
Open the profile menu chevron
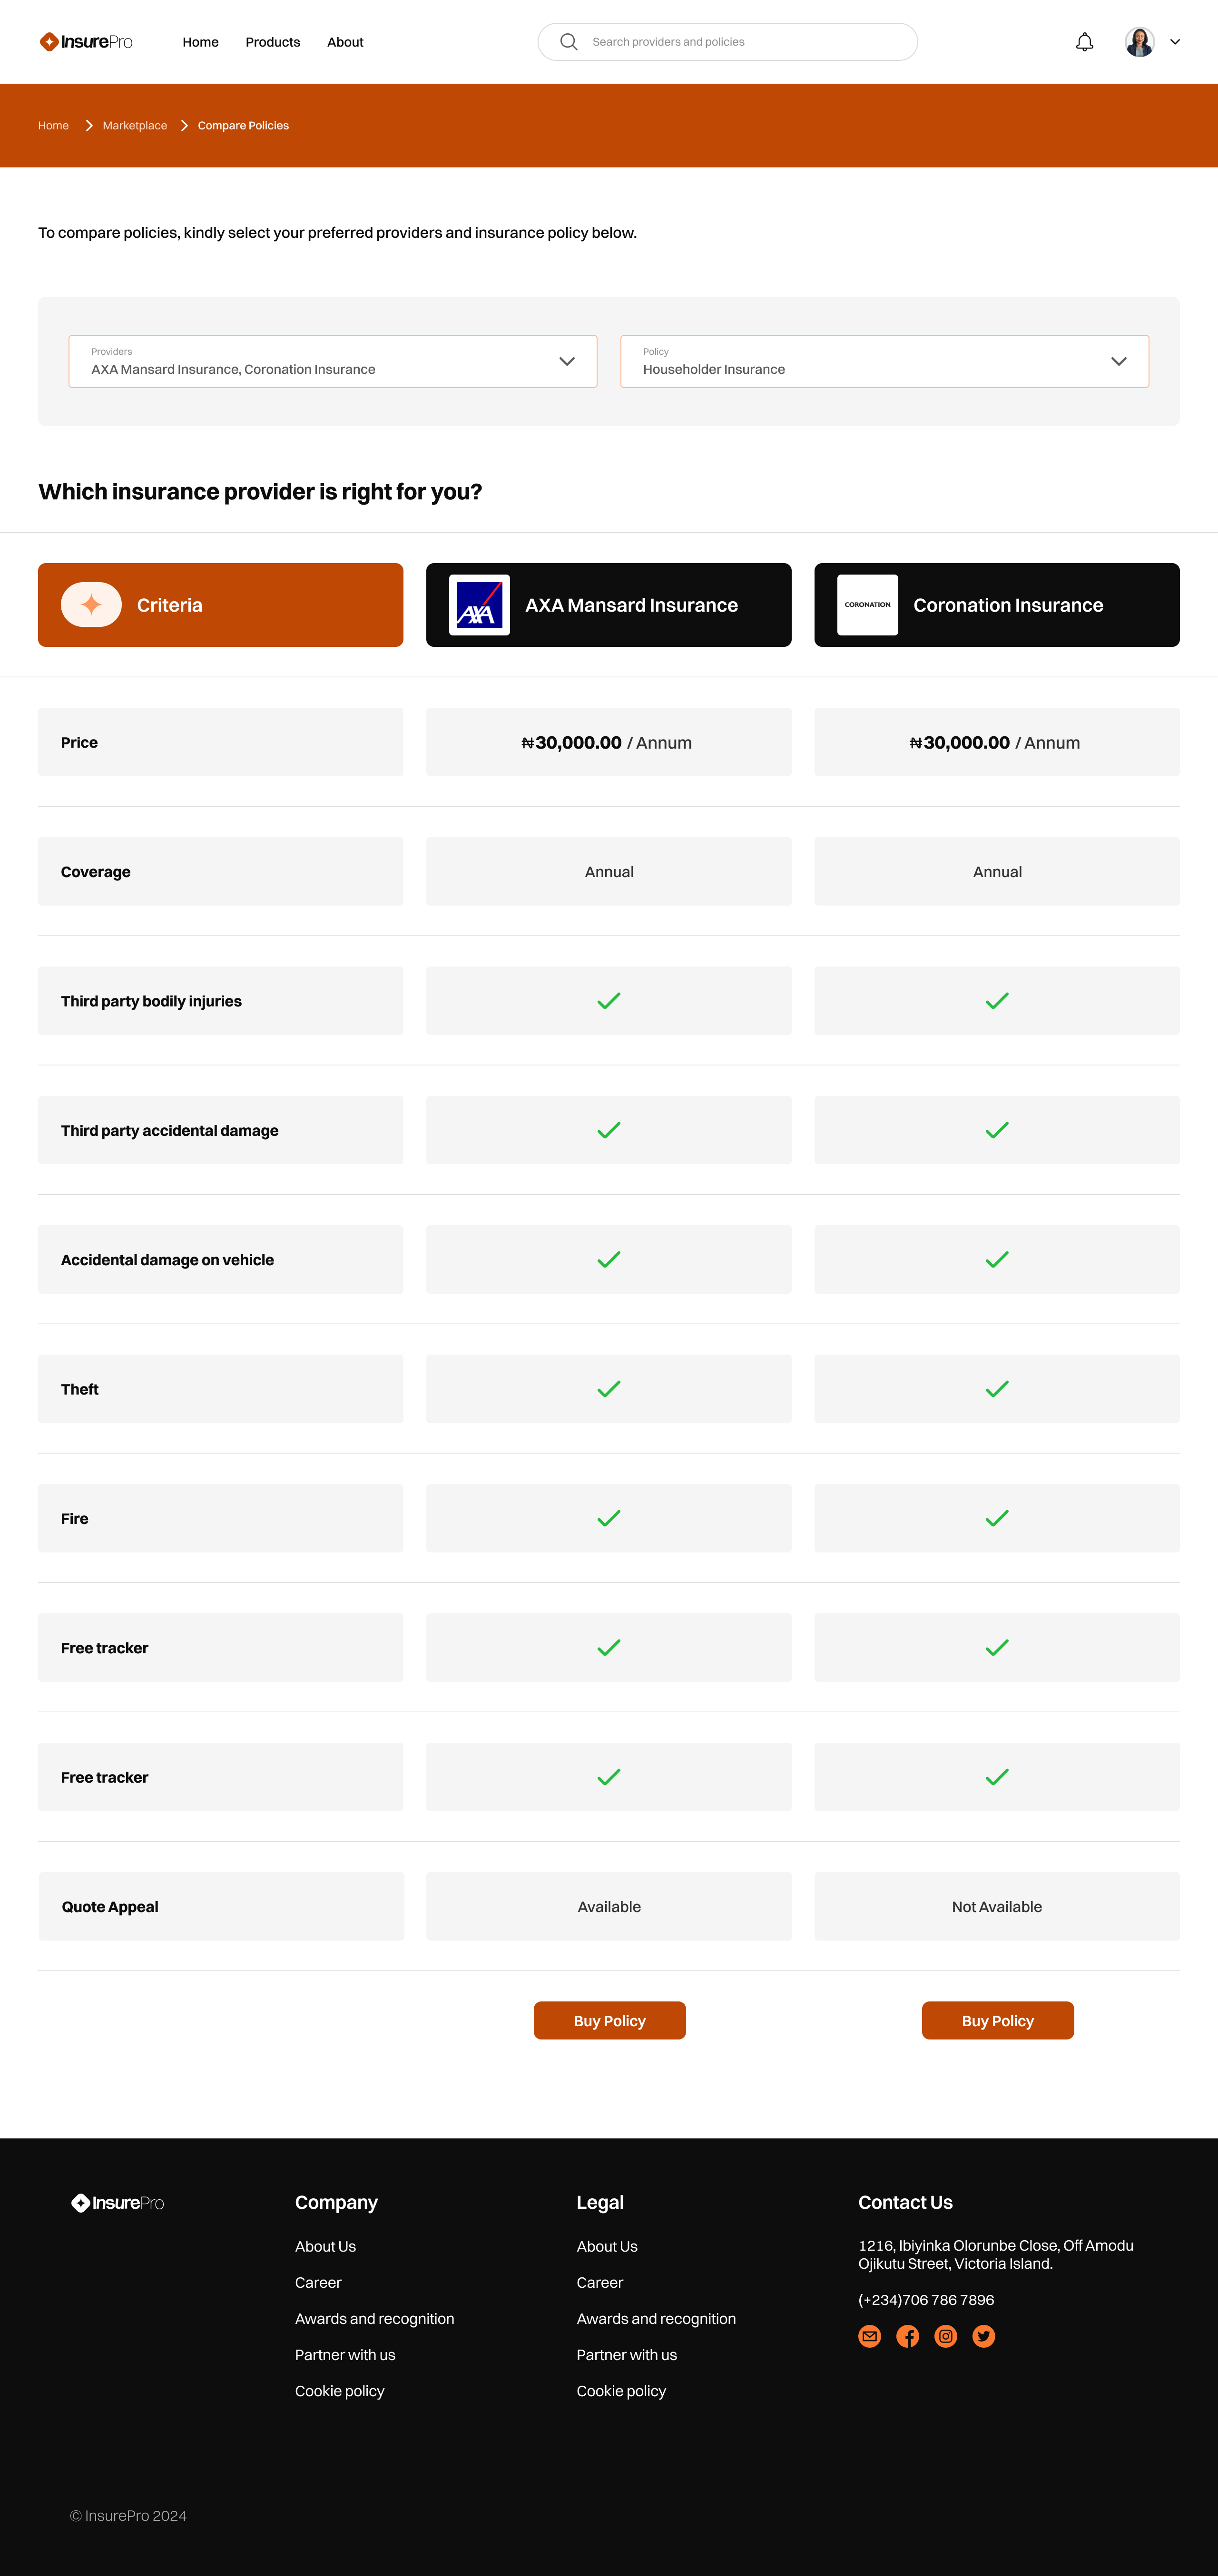point(1175,42)
